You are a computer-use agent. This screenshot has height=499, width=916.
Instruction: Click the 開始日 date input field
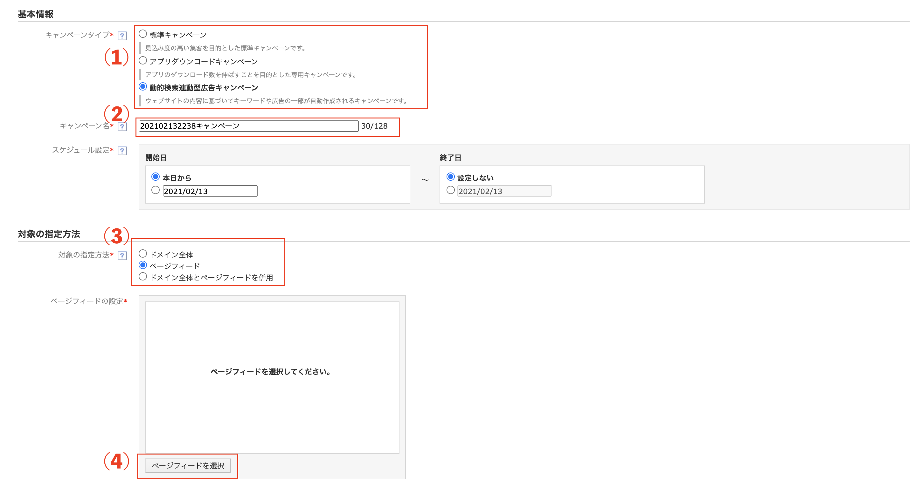coord(210,191)
